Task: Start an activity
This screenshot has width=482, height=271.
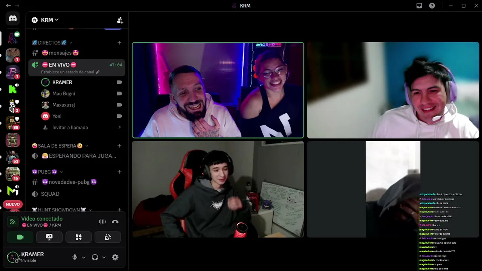Action: tap(78, 237)
